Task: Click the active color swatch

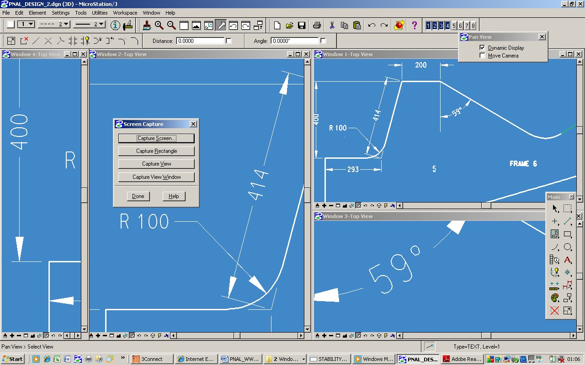Action: [x=11, y=24]
